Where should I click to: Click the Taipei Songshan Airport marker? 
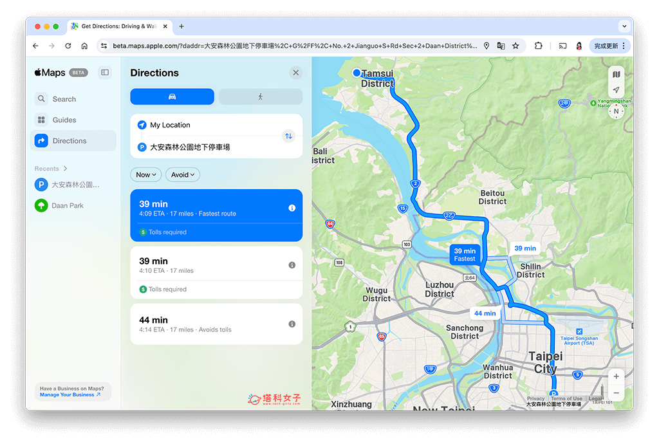(x=579, y=332)
